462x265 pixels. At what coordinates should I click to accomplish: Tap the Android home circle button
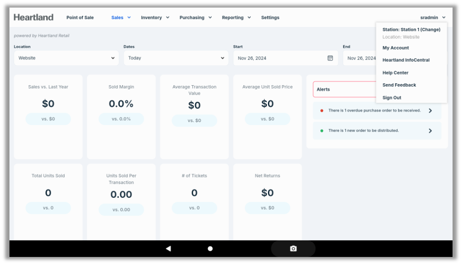(210, 248)
